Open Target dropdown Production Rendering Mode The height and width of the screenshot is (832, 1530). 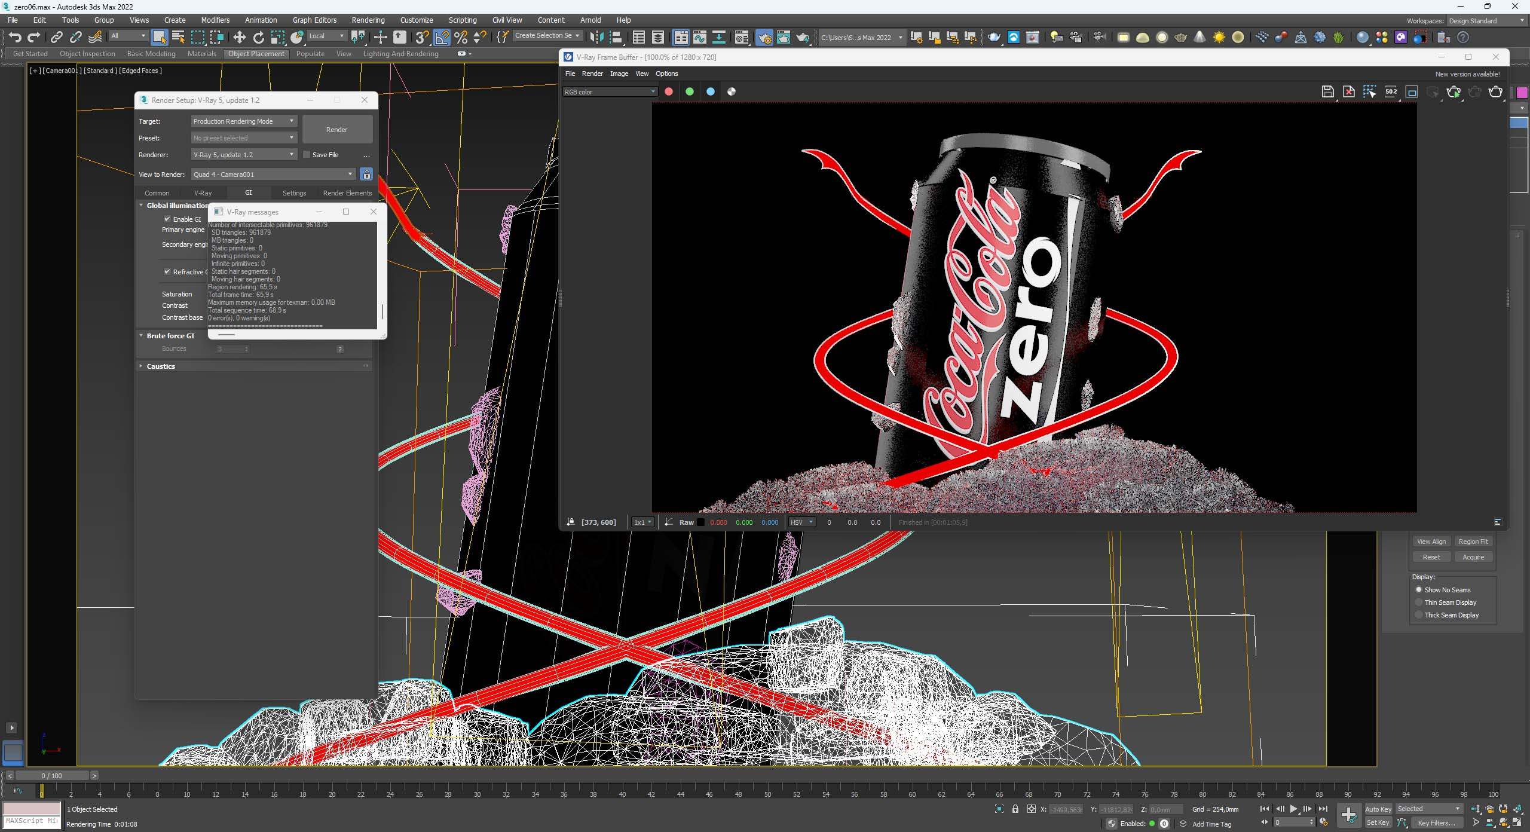244,121
